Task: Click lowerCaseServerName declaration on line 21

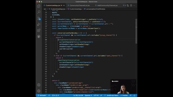Action: click(x=66, y=28)
